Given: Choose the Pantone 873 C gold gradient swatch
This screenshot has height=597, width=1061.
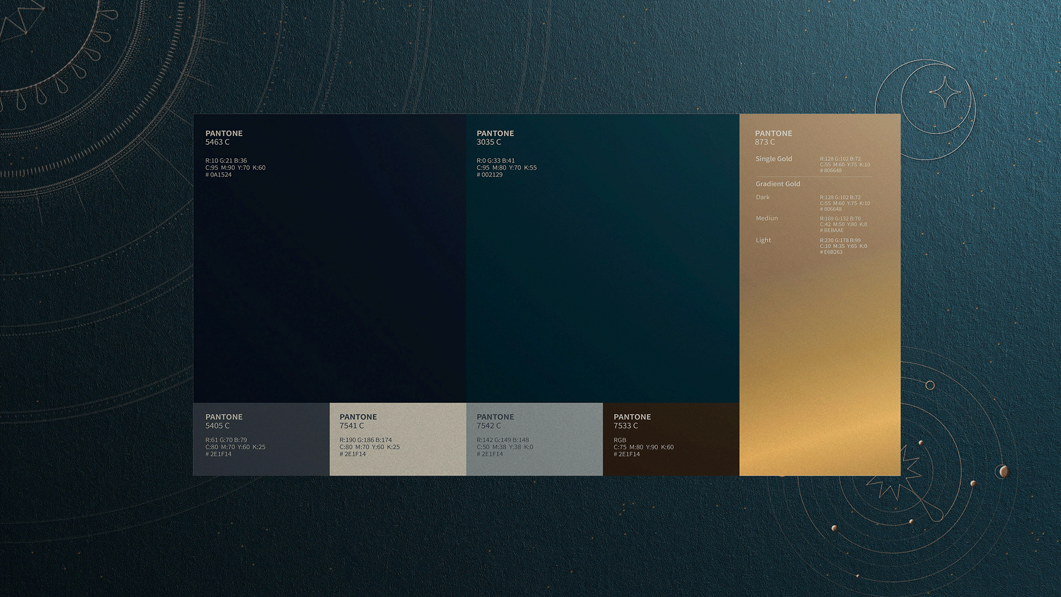Looking at the screenshot, I should pyautogui.click(x=820, y=295).
